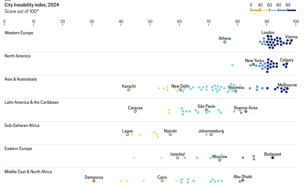The width and height of the screenshot is (304, 188).
Task: Click the Western Europe region label
Action: 19,33
